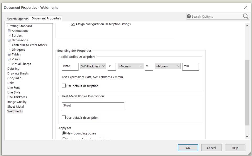Image resolution: width=252 pixels, height=156 pixels.
Task: Open the last --None-- dropdown before mm
Action: 167,66
